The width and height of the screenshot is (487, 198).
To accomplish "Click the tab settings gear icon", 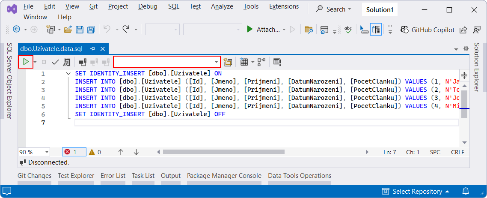I will [x=466, y=49].
